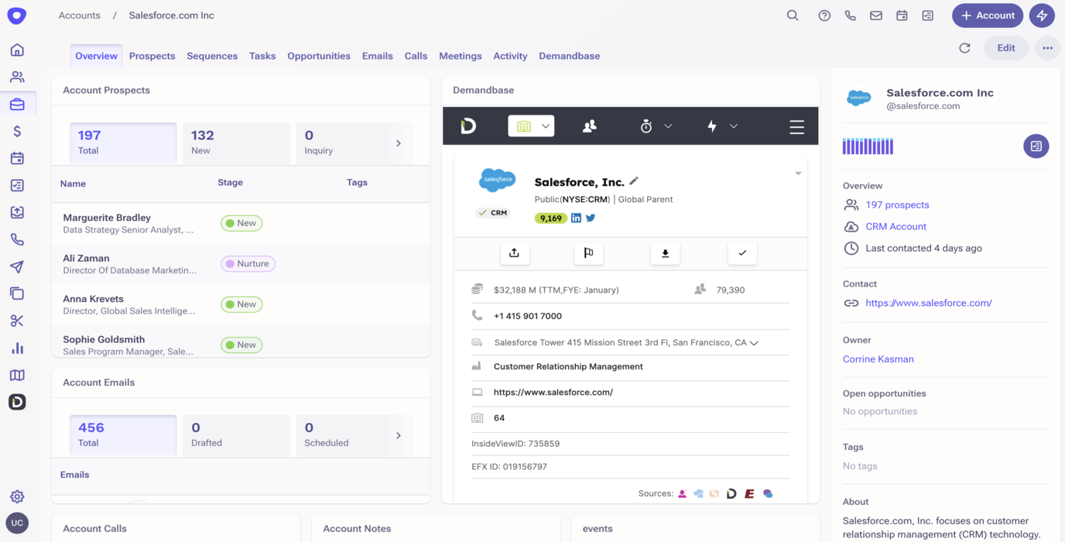Viewport: 1065px width, 542px height.
Task: Expand the Demandbase lightning bolt dropdown
Action: pos(721,126)
